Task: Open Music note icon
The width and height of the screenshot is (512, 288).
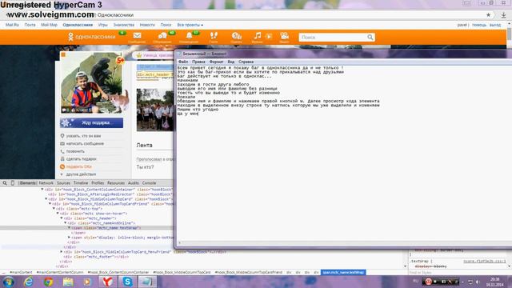Action: [x=258, y=35]
